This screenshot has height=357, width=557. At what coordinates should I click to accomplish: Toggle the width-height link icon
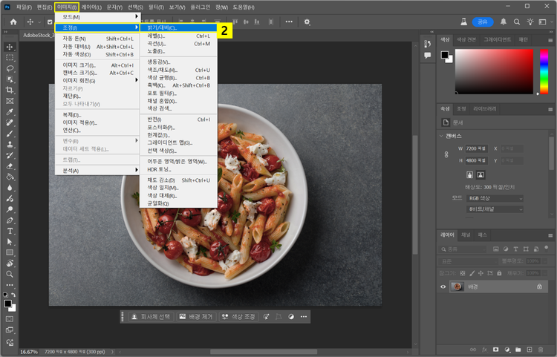[446, 154]
